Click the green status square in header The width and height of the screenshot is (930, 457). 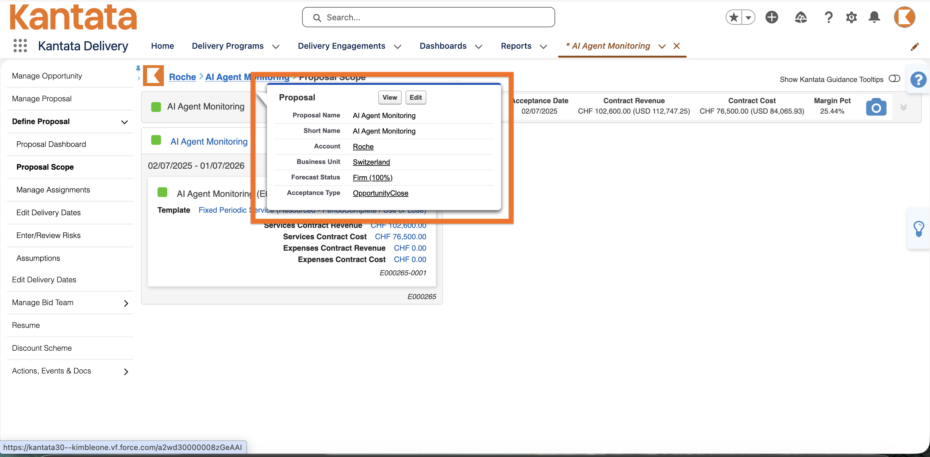[x=156, y=107]
